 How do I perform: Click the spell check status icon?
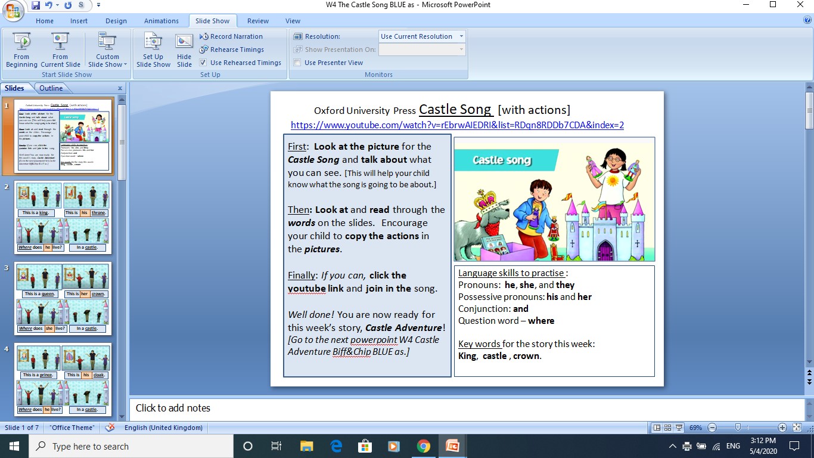[110, 428]
